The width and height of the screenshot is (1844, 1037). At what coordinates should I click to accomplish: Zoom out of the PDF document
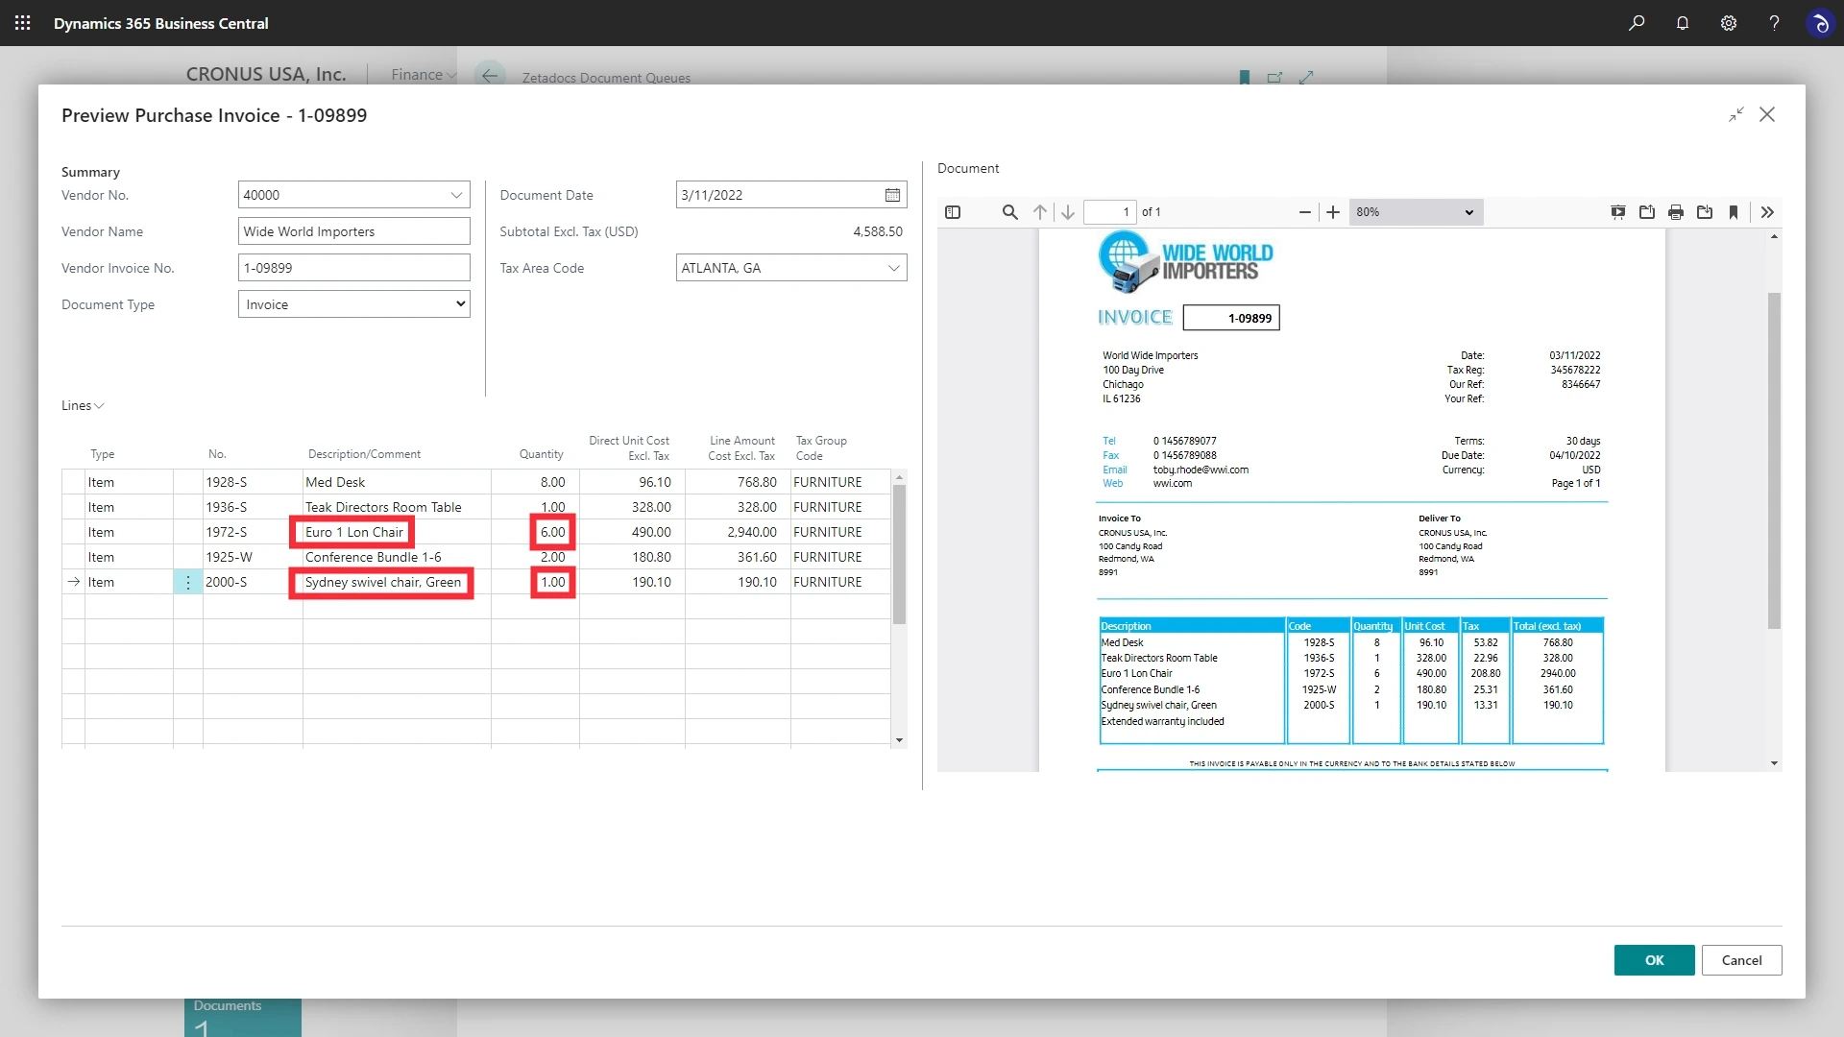click(1304, 212)
